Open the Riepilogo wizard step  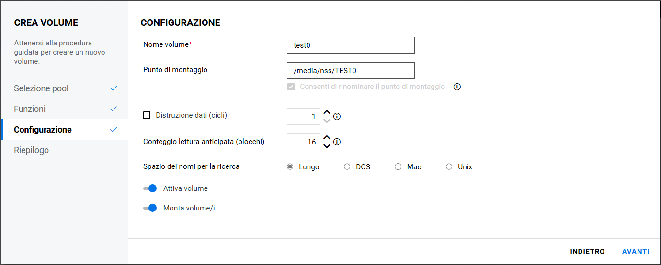32,150
